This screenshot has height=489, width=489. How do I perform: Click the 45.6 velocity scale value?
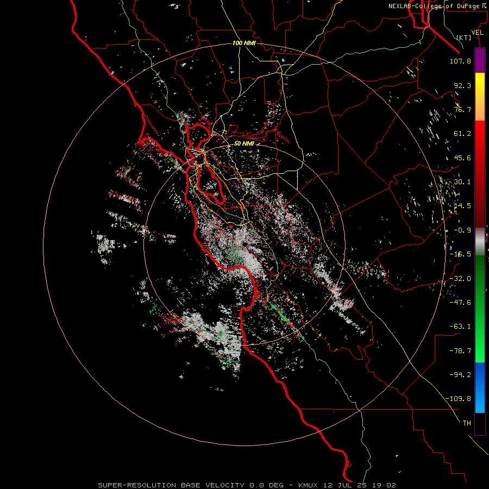(462, 158)
